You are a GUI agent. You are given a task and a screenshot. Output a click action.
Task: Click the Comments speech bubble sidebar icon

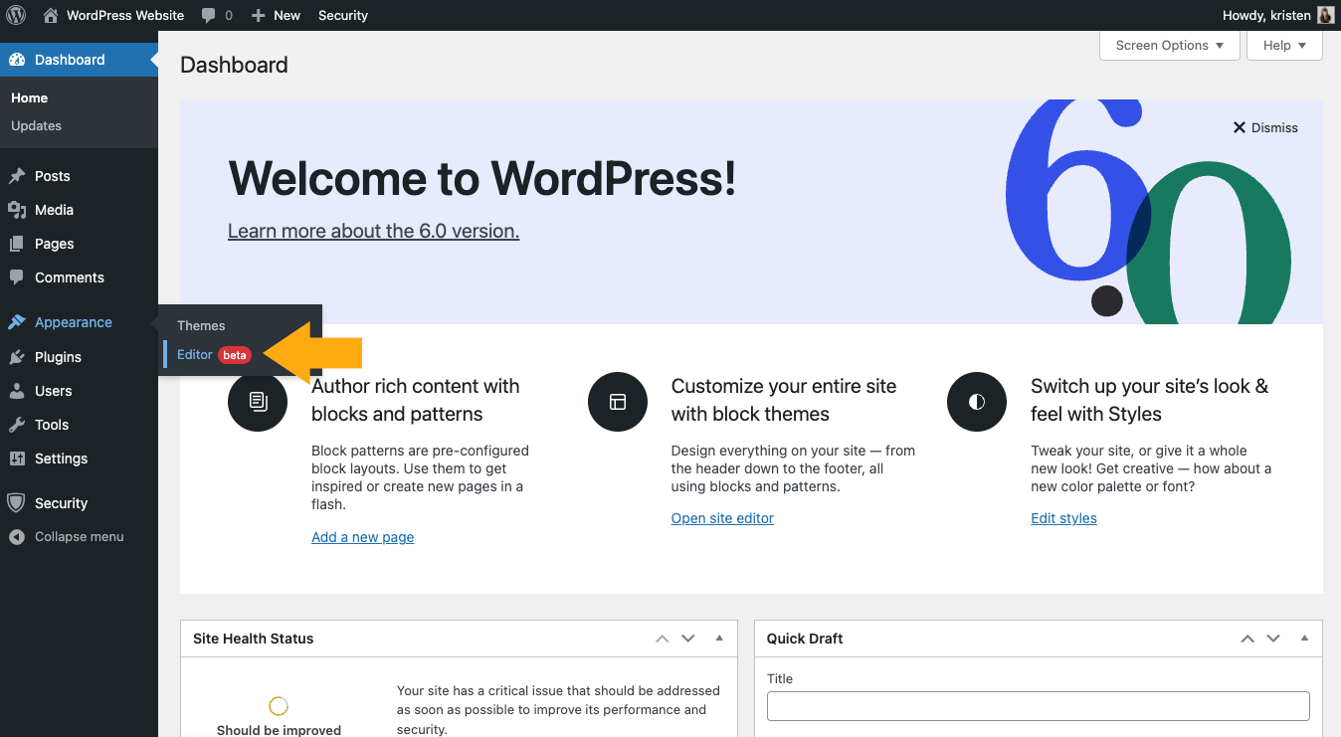pos(17,277)
